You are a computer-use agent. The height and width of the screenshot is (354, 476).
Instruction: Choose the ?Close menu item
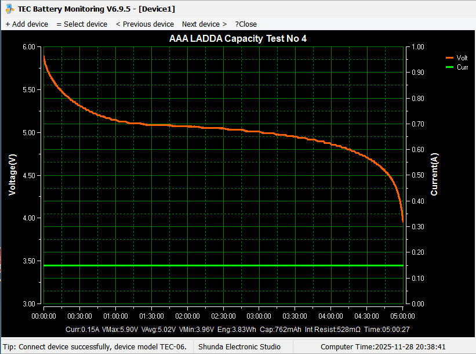click(246, 24)
